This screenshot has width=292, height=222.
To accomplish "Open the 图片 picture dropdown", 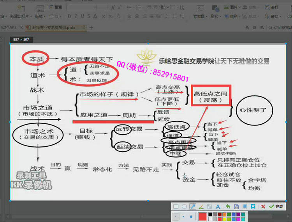I will click(x=235, y=7).
